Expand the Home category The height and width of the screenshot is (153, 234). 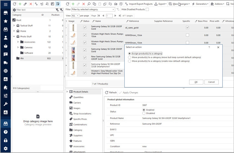(x=14, y=31)
